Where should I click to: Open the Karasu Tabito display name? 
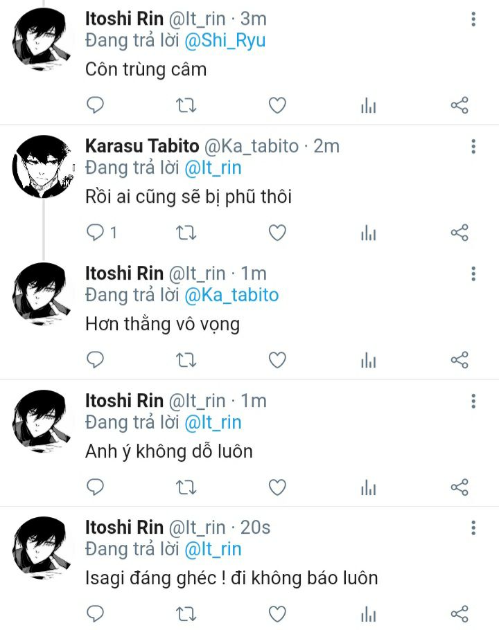point(142,146)
